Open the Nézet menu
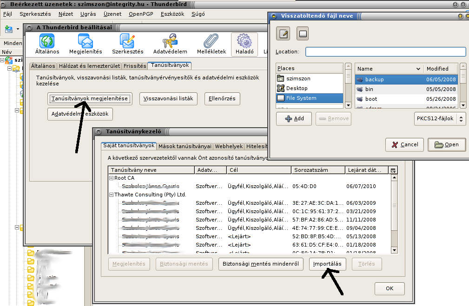 [x=66, y=14]
